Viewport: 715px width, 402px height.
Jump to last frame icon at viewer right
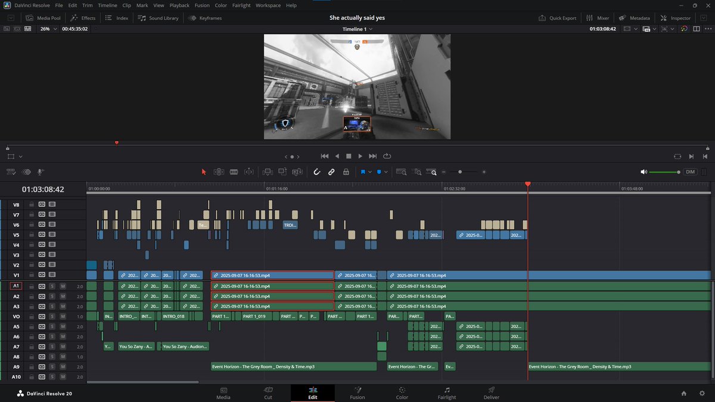705,156
